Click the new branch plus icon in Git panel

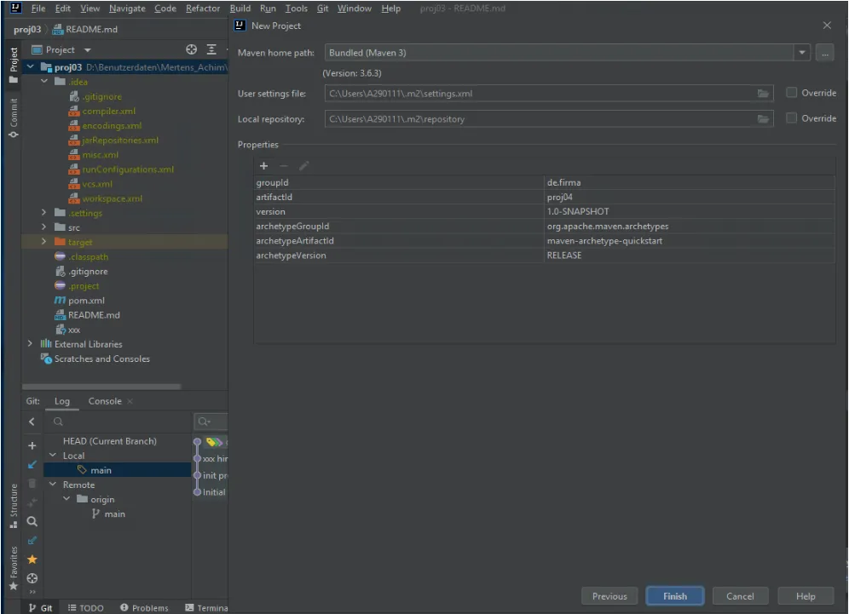[x=32, y=445]
